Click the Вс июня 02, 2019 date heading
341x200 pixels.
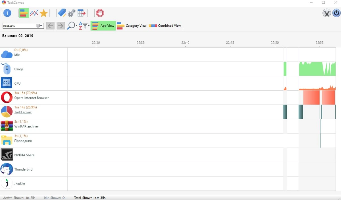[18, 36]
